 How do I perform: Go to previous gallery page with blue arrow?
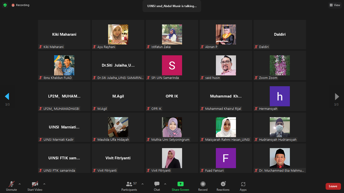(x=7, y=96)
